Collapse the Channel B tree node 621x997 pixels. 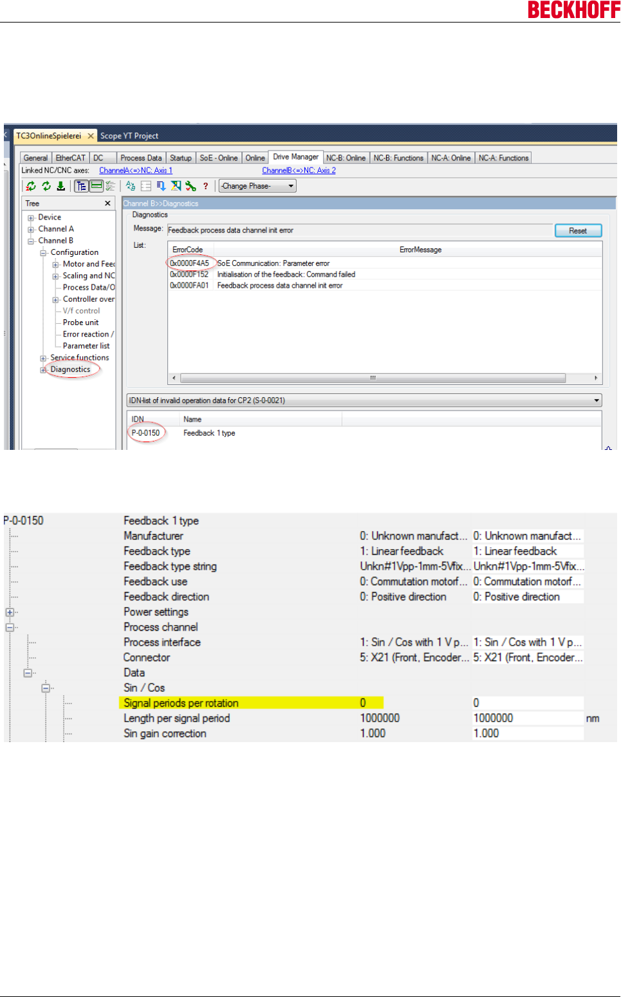pos(31,241)
